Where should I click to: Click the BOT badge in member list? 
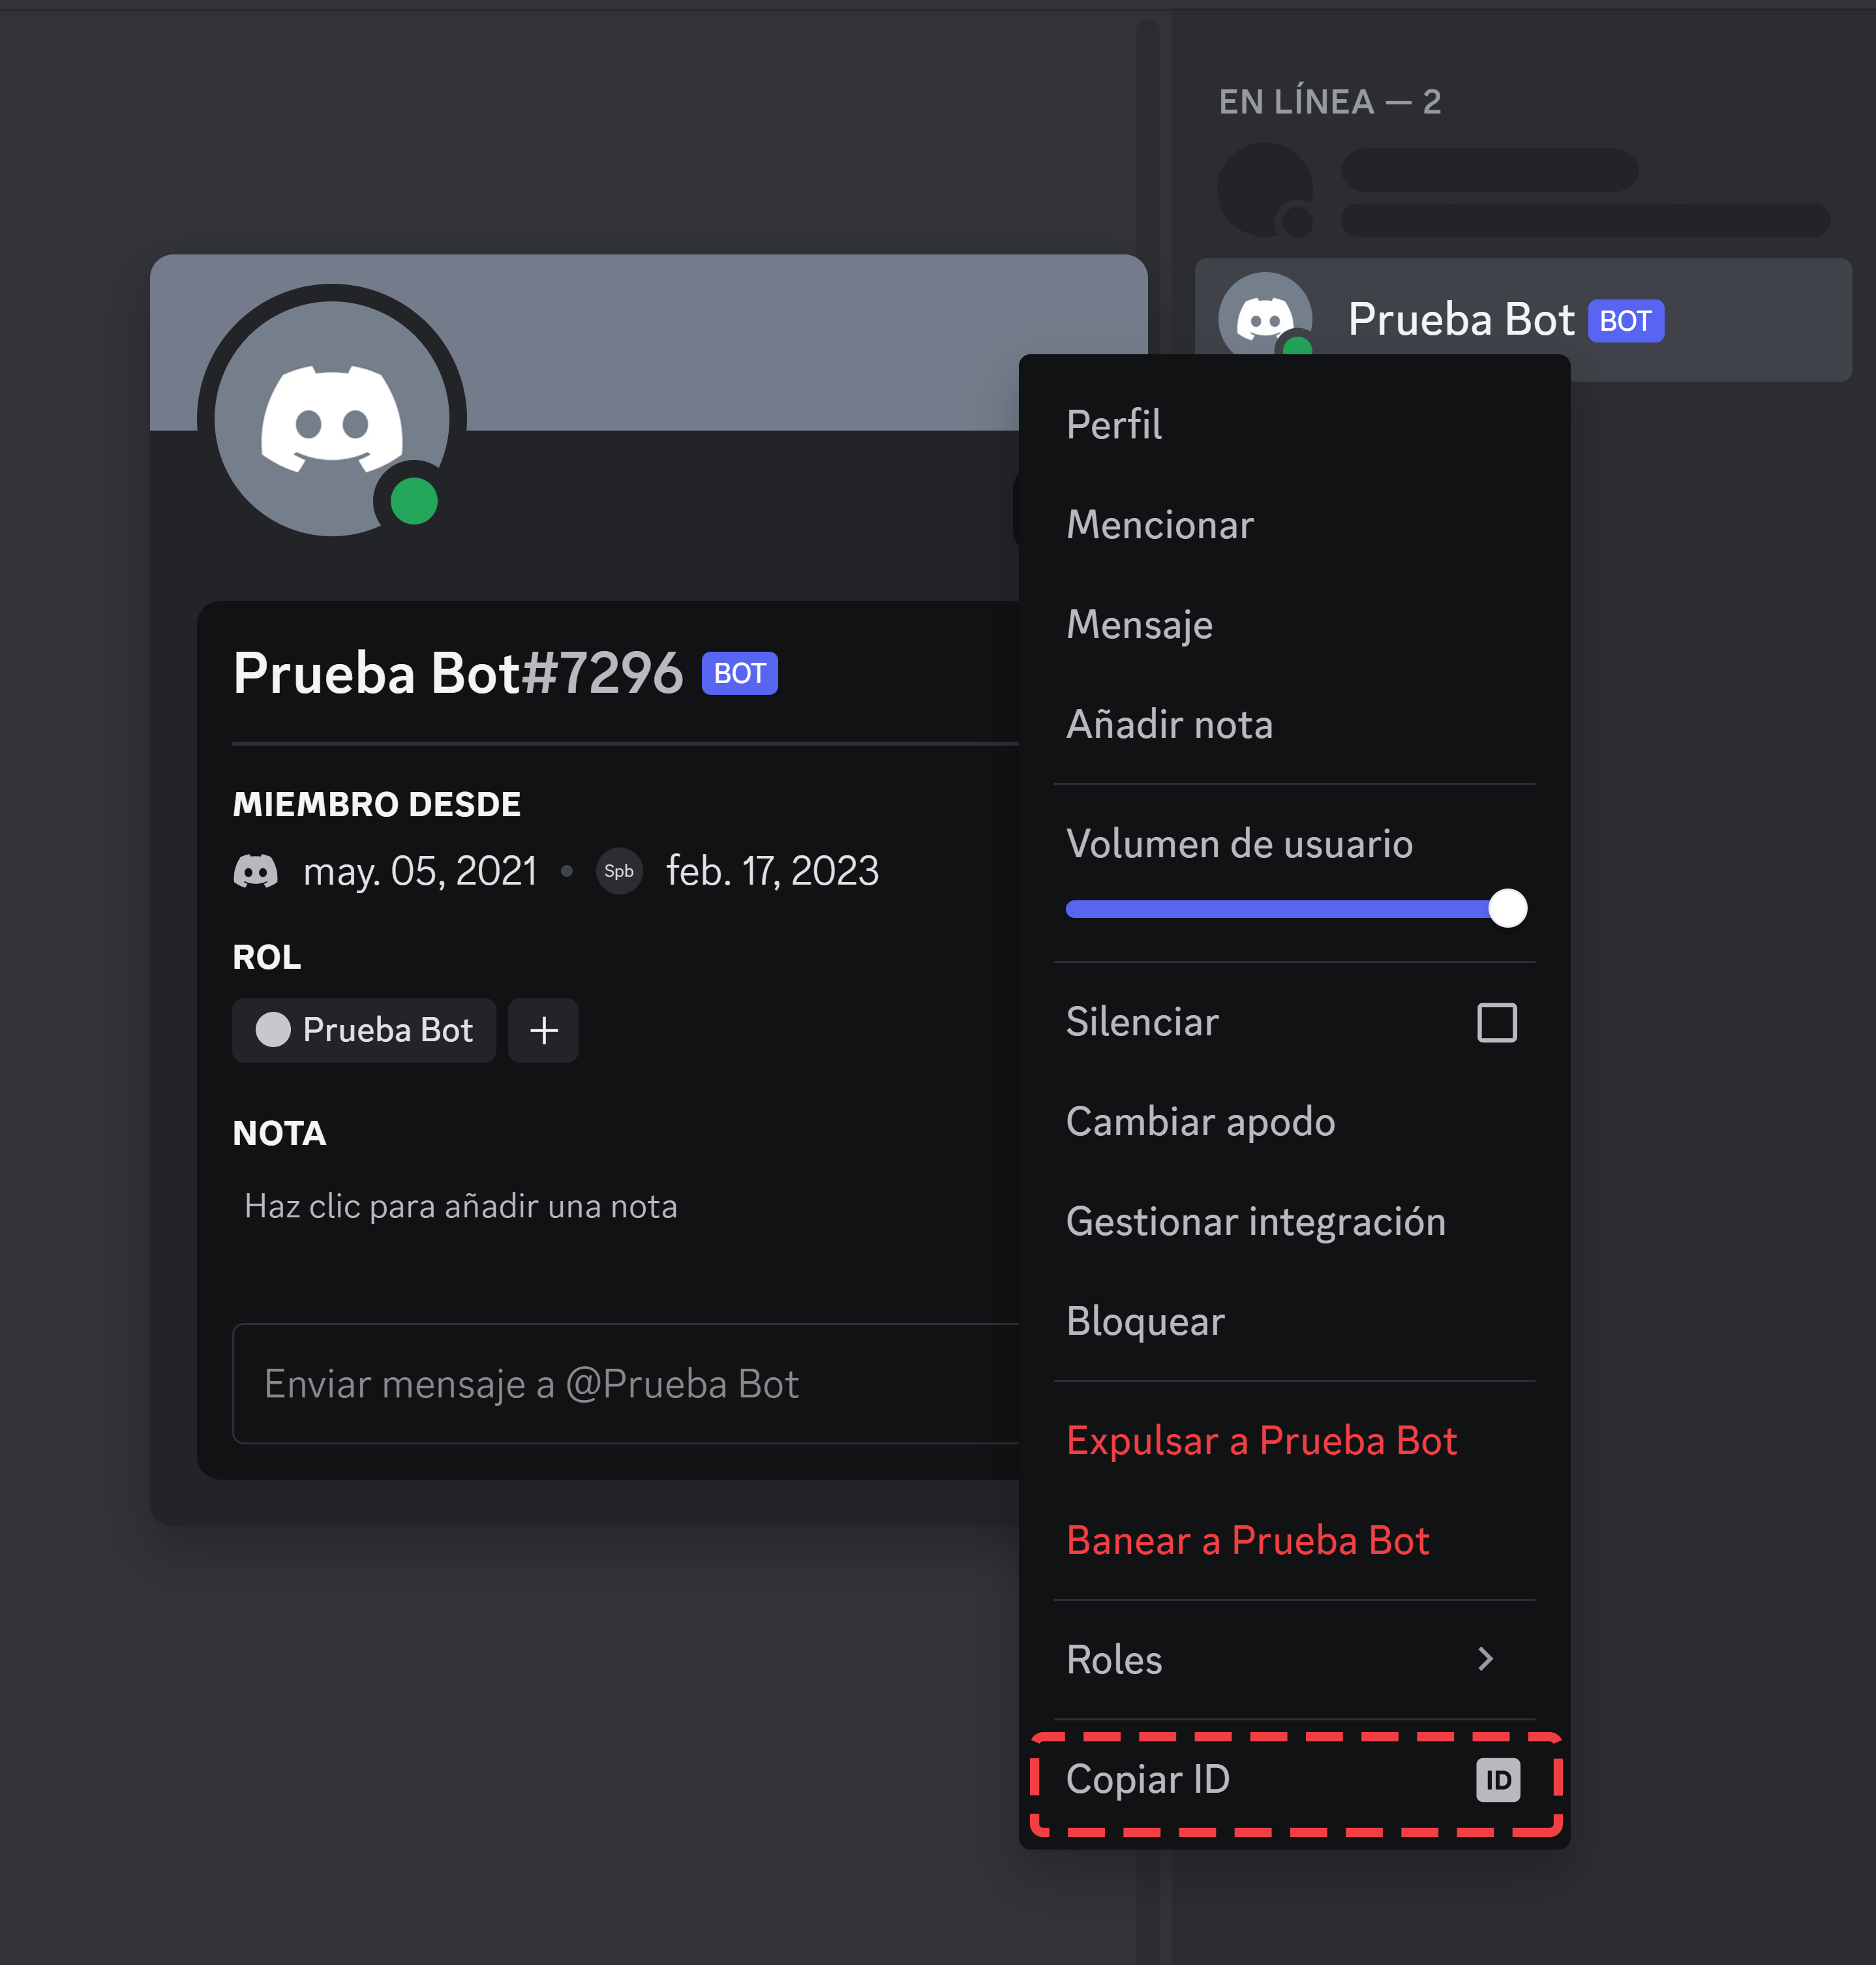(x=1625, y=321)
